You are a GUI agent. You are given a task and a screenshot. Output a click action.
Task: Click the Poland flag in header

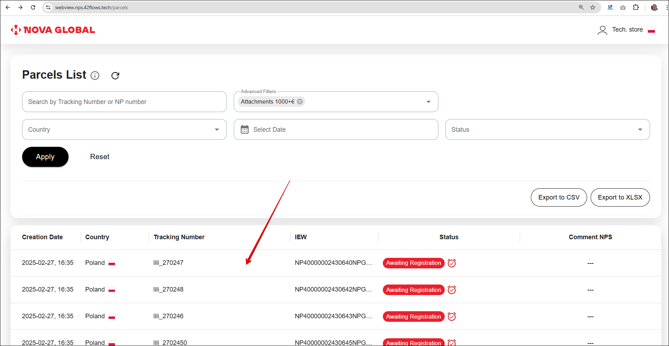pyautogui.click(x=651, y=30)
